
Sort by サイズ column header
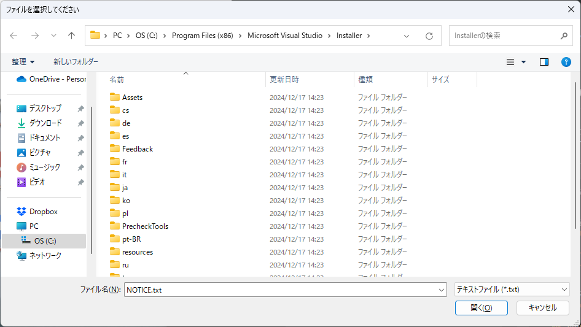coord(440,80)
